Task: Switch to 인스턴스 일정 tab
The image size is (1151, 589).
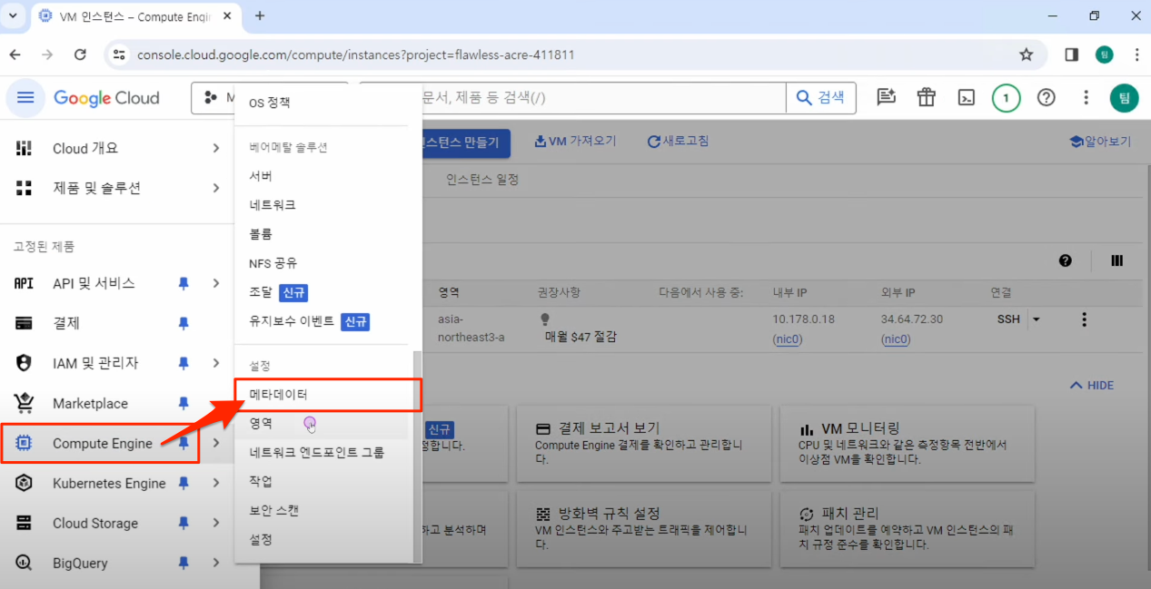Action: point(482,180)
